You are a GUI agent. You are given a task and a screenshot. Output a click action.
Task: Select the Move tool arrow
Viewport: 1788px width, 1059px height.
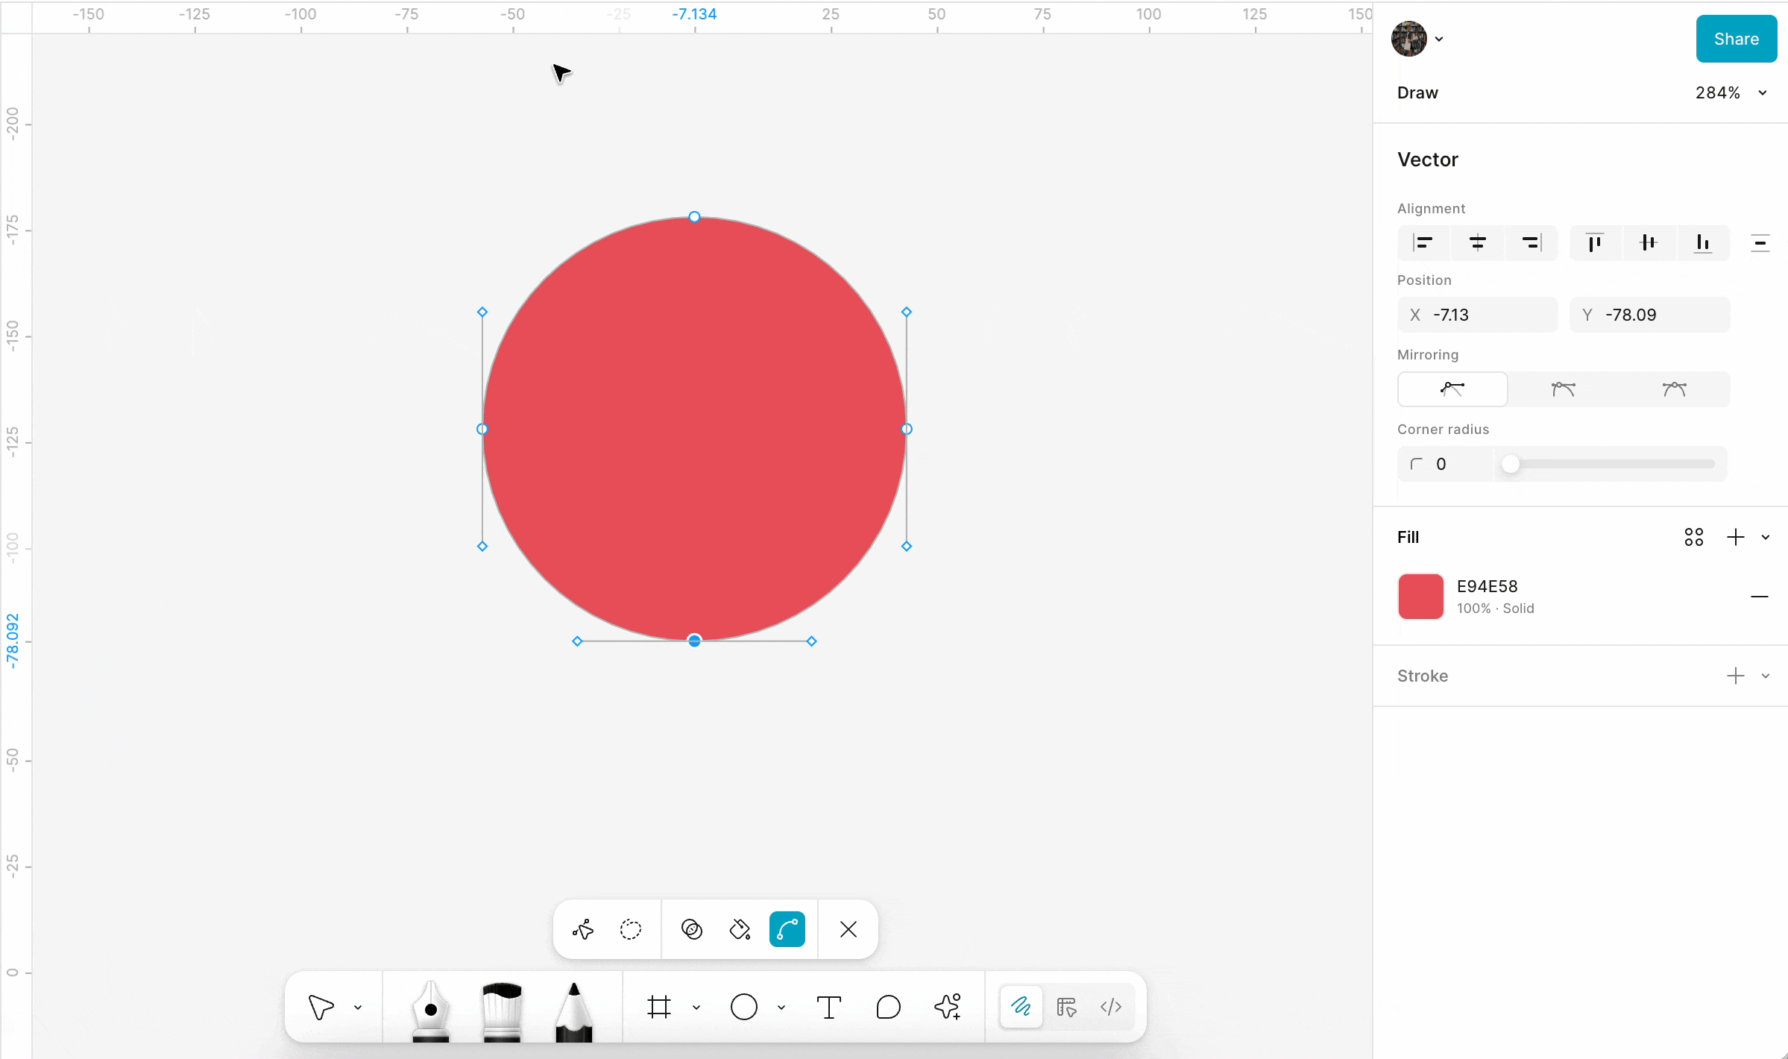pos(321,1007)
